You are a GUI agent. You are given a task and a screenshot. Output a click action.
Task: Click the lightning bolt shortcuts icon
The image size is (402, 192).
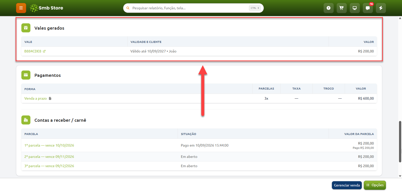[381, 8]
